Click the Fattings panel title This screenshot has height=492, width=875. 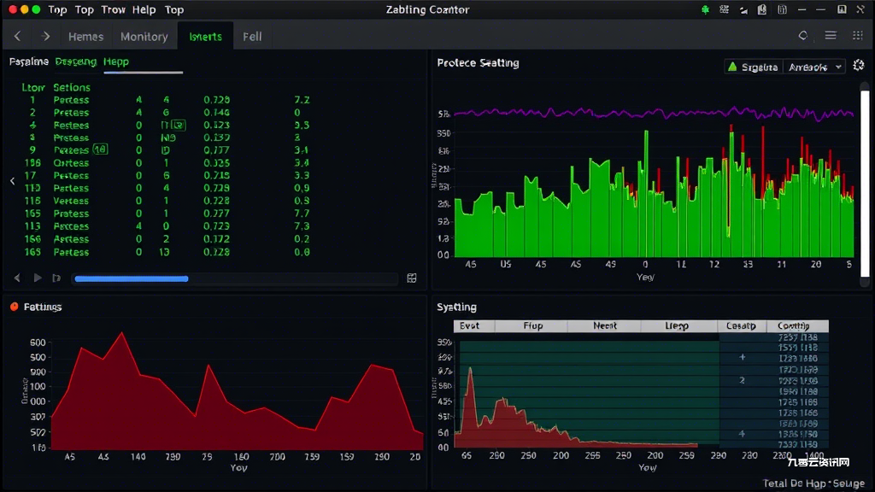tap(43, 307)
